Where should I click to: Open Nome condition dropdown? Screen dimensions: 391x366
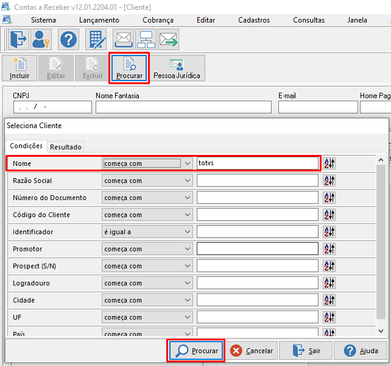[x=147, y=163]
